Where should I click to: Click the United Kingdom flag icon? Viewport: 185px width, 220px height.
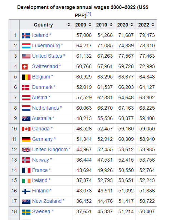click(26, 150)
